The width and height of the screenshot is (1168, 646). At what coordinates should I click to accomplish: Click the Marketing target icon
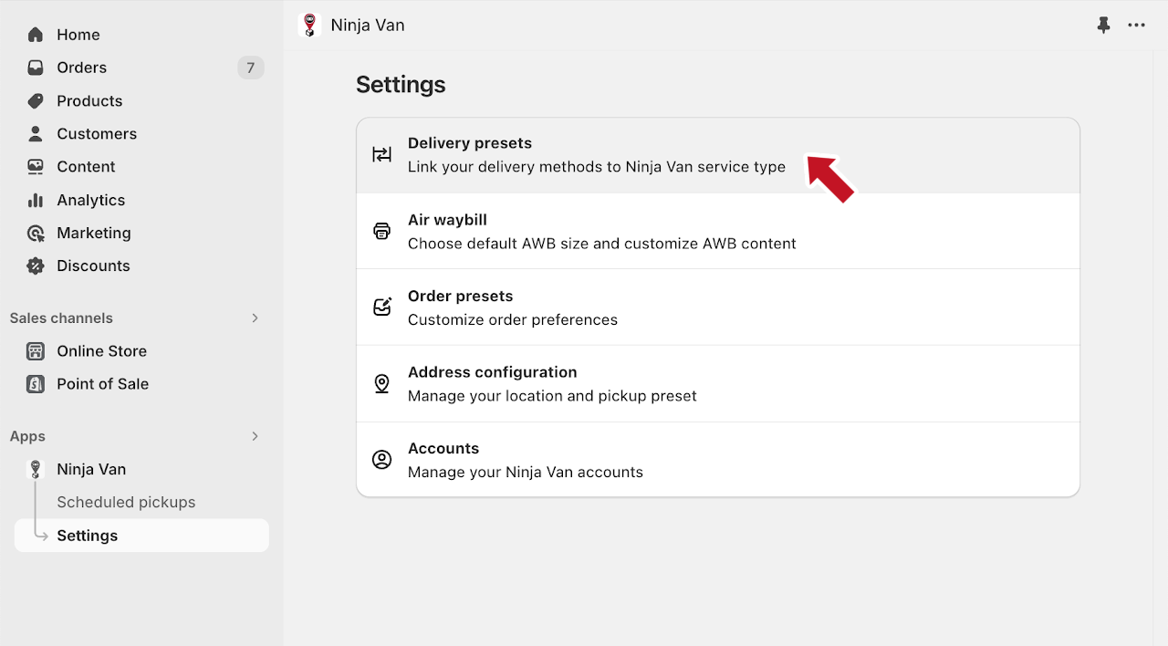pos(36,233)
